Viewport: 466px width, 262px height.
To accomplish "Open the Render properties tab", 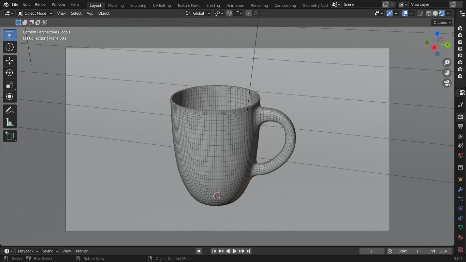I will pos(461,117).
